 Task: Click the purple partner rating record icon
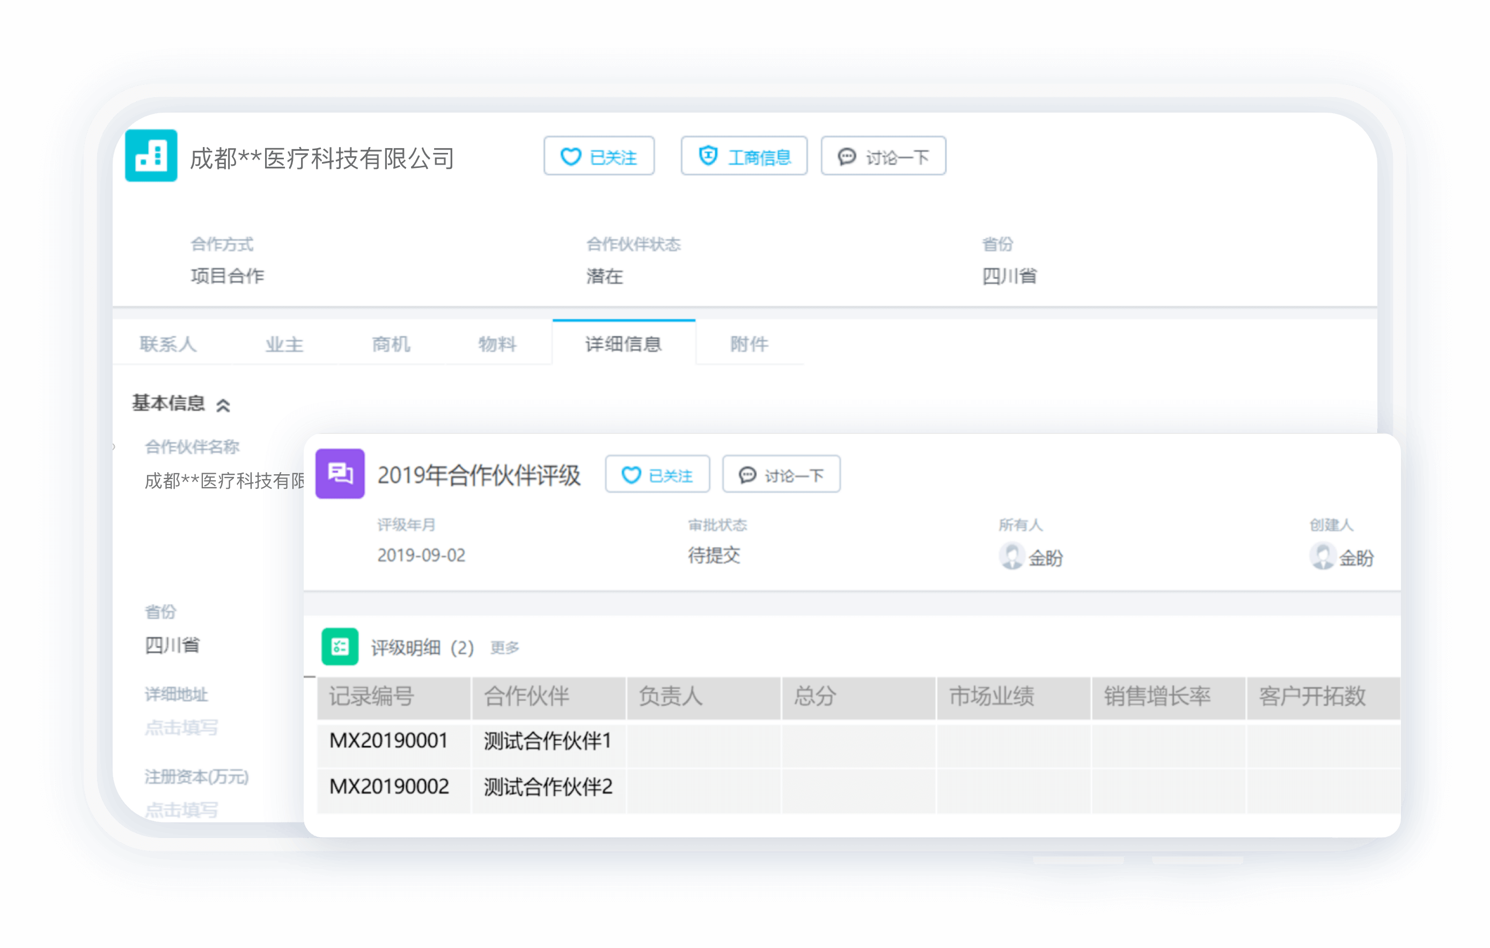(x=340, y=473)
